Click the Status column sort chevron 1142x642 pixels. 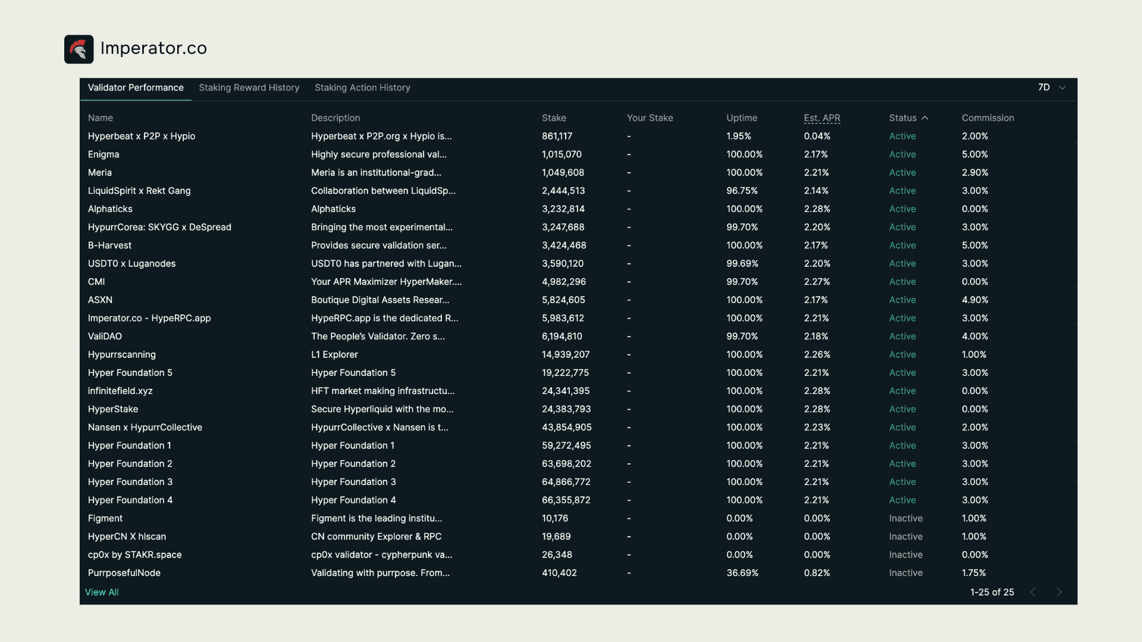[924, 118]
